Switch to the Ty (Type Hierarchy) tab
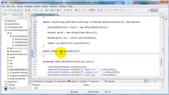 point(15,15)
